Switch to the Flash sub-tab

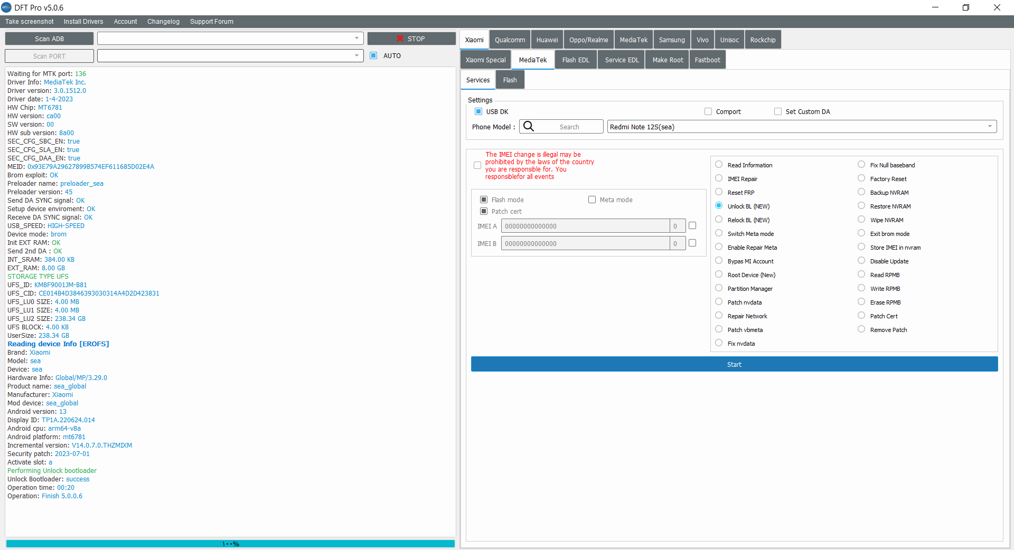tap(510, 80)
